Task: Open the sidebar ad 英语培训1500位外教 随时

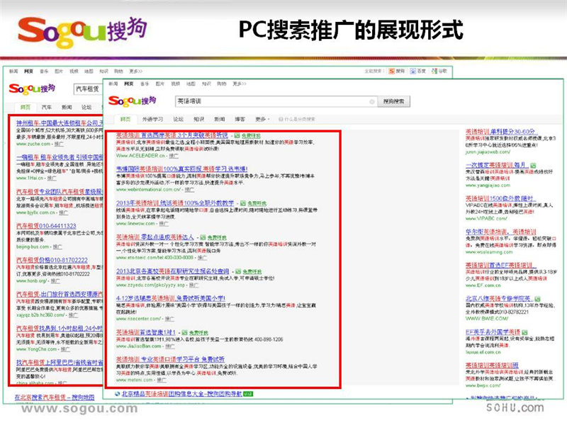Action: 501,198
